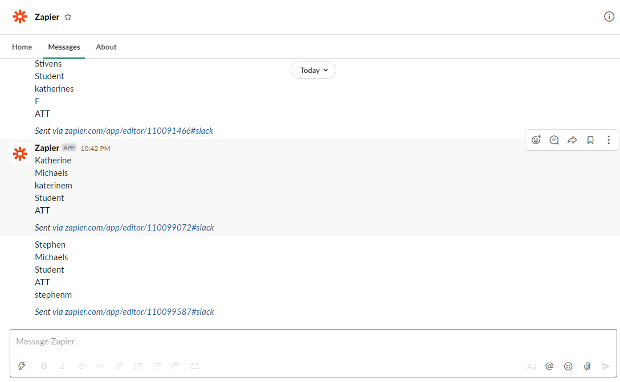Click the Zapier sender name in message
This screenshot has height=382, width=620.
[47, 148]
